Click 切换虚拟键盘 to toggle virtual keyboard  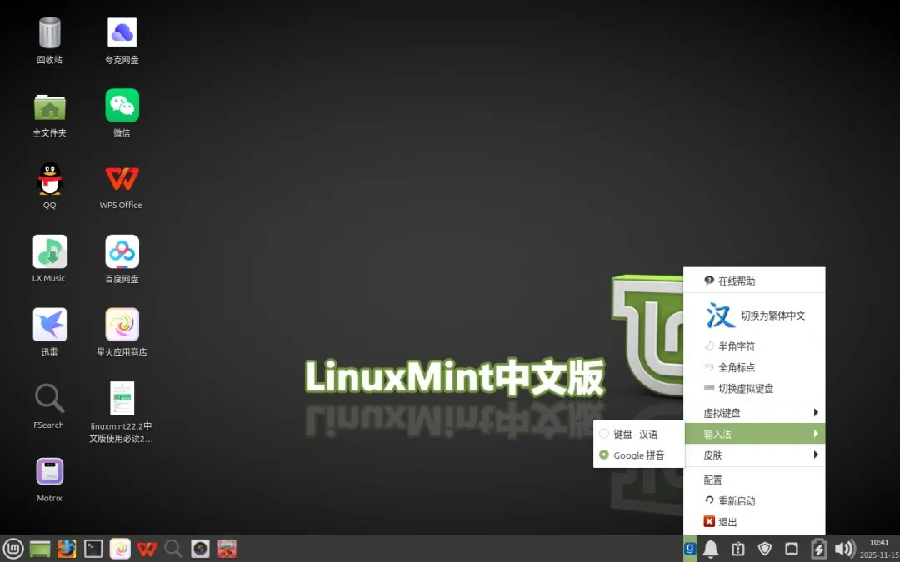tap(754, 388)
